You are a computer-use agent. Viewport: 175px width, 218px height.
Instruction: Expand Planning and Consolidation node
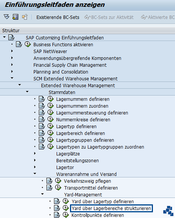coord(12,72)
